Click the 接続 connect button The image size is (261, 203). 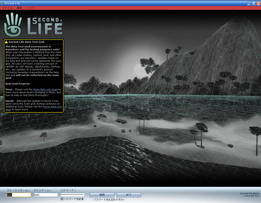click(102, 195)
